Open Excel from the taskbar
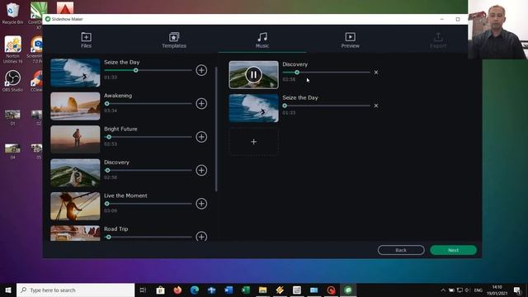 pyautogui.click(x=246, y=290)
